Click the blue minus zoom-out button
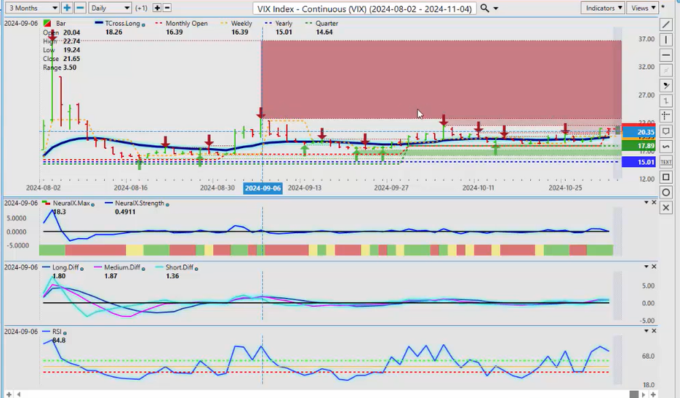 tap(80, 8)
